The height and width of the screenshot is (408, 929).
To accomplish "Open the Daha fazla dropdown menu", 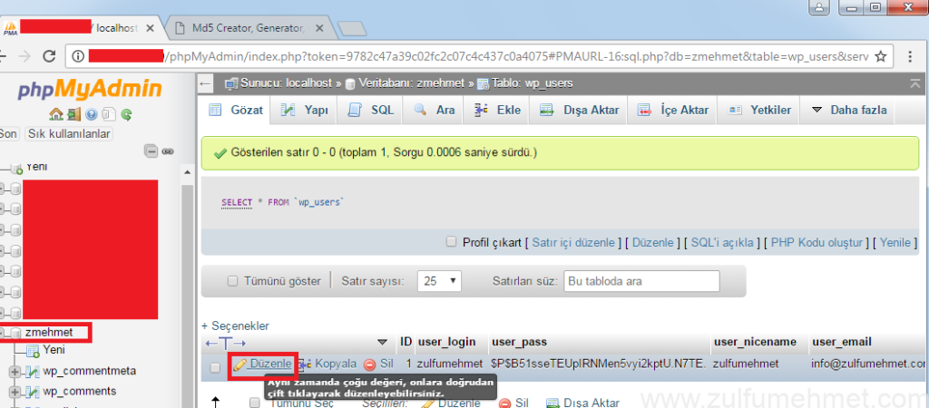I will (849, 110).
